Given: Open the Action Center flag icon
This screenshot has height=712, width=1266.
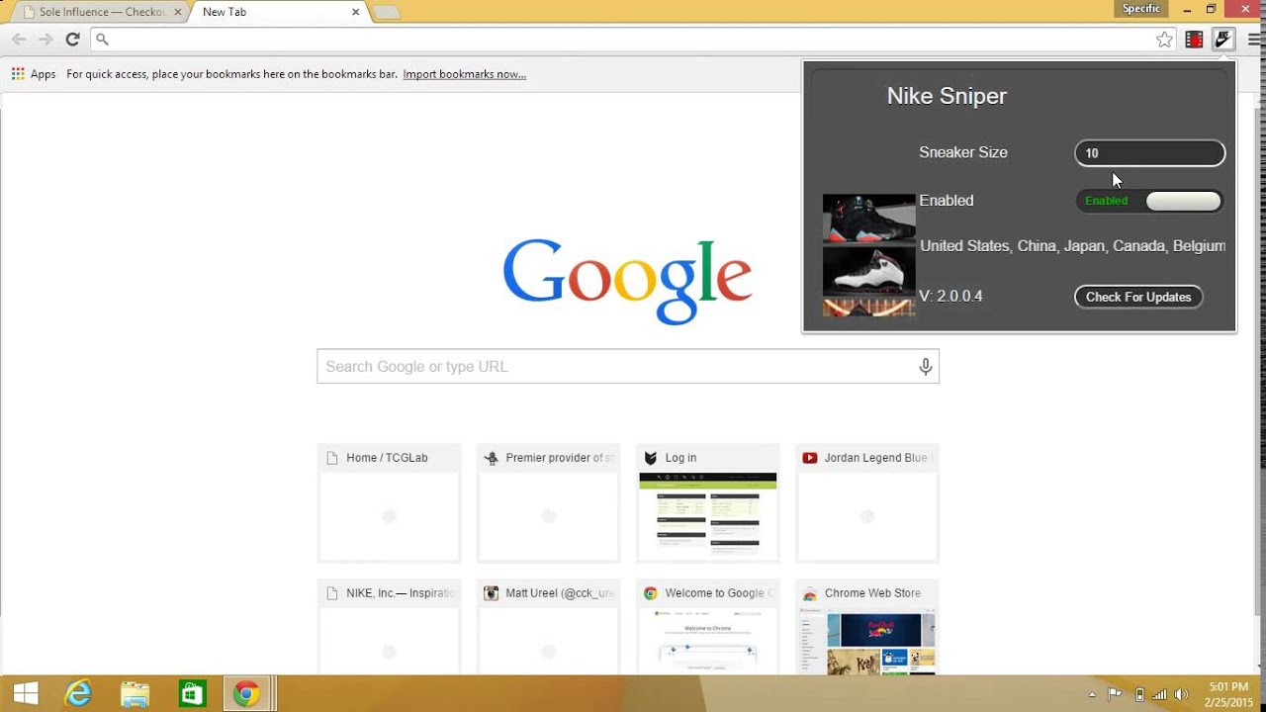Looking at the screenshot, I should click(x=1115, y=694).
